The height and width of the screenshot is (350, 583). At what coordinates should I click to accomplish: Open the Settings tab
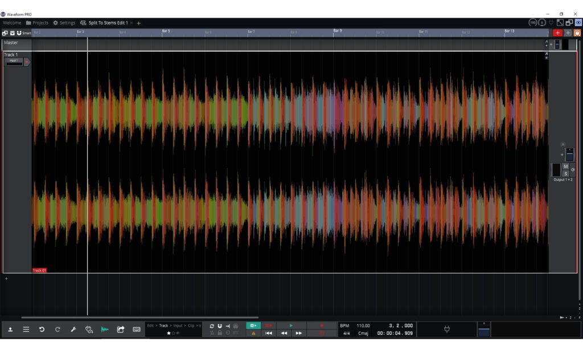(x=64, y=23)
